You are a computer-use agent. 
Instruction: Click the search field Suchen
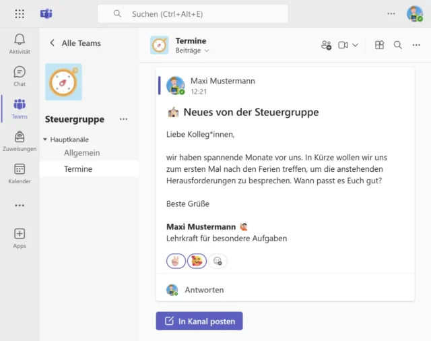click(x=193, y=13)
